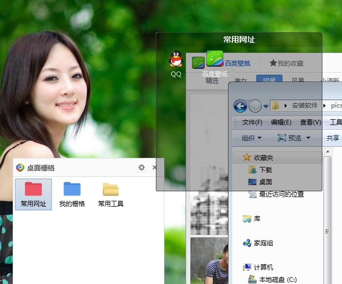Viewport: 342px width, 284px height.
Task: Expand arrow after 安装软件 in address bar
Action: pos(325,106)
